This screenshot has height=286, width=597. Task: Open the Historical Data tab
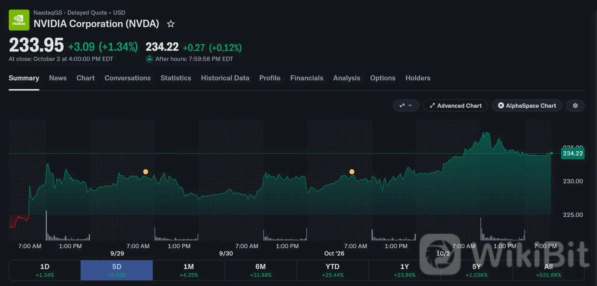225,78
